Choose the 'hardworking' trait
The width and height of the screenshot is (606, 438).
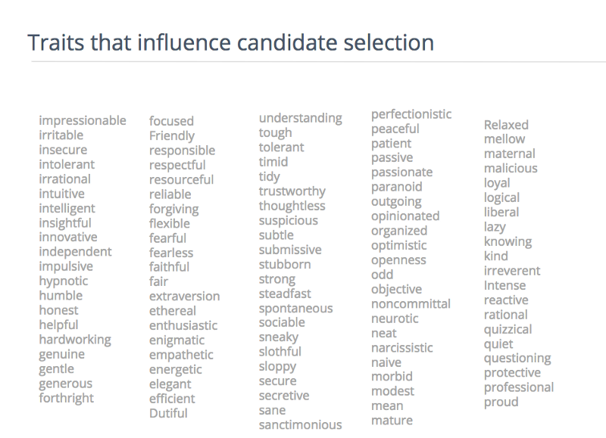point(75,340)
